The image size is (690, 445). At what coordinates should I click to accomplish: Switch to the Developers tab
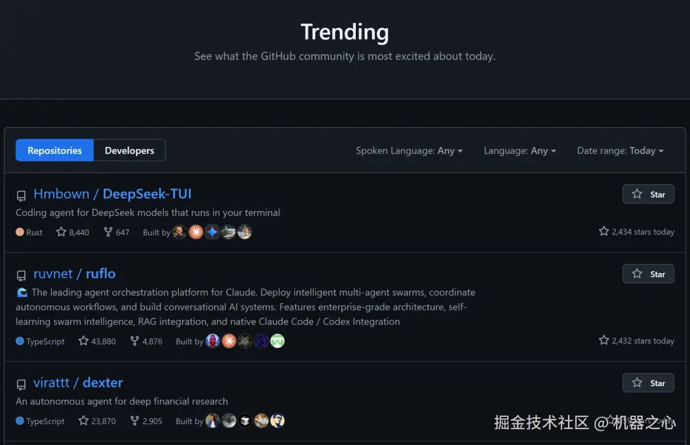(x=129, y=150)
